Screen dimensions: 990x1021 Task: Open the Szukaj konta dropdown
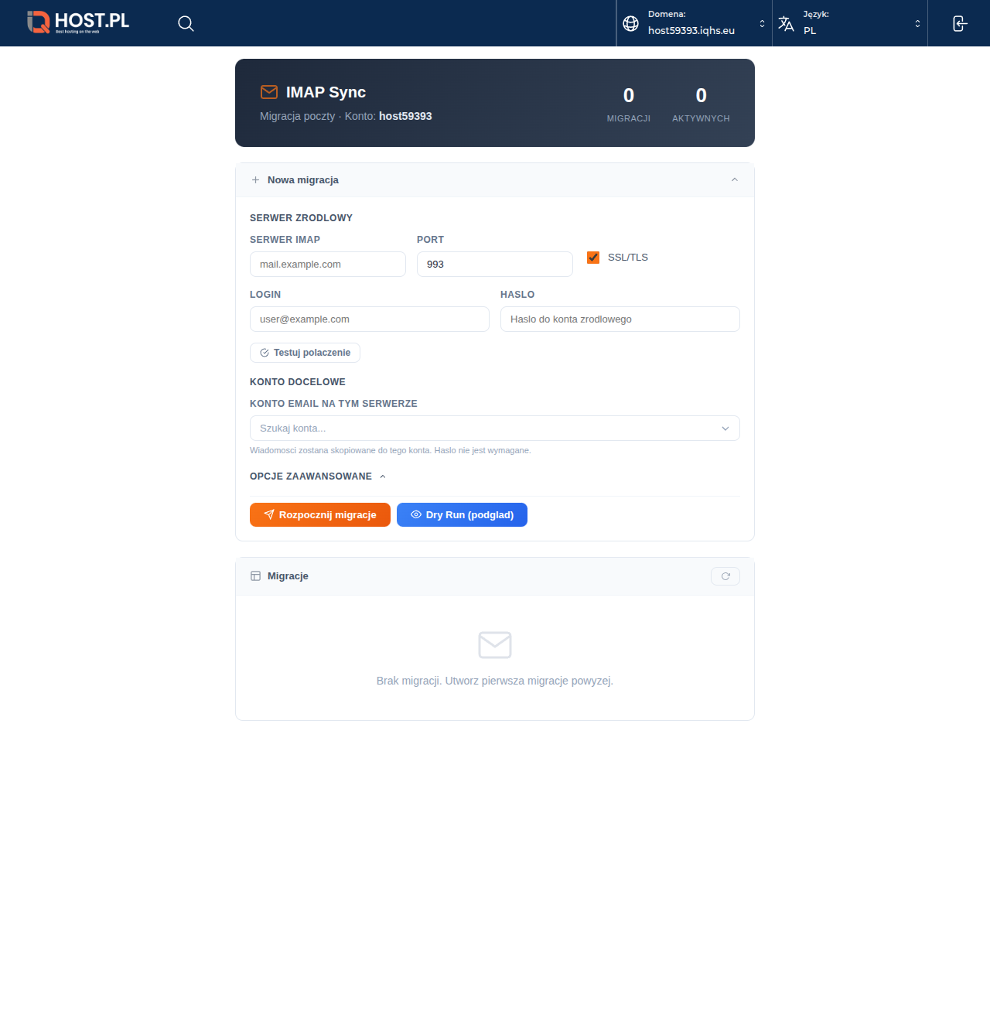pos(494,428)
